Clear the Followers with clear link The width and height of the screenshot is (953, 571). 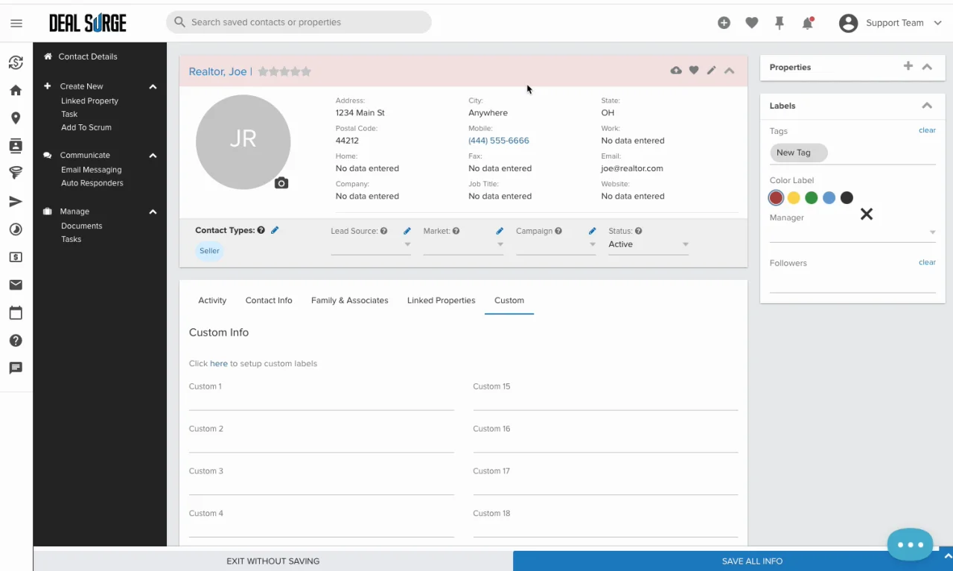927,262
